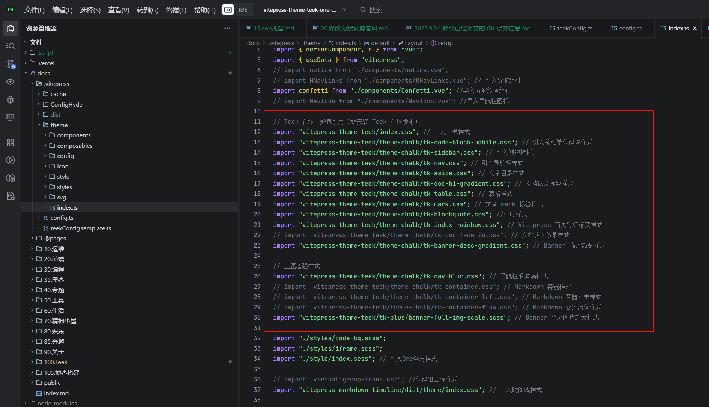Open the Extensions grid icon
709x407 pixels.
(11, 143)
